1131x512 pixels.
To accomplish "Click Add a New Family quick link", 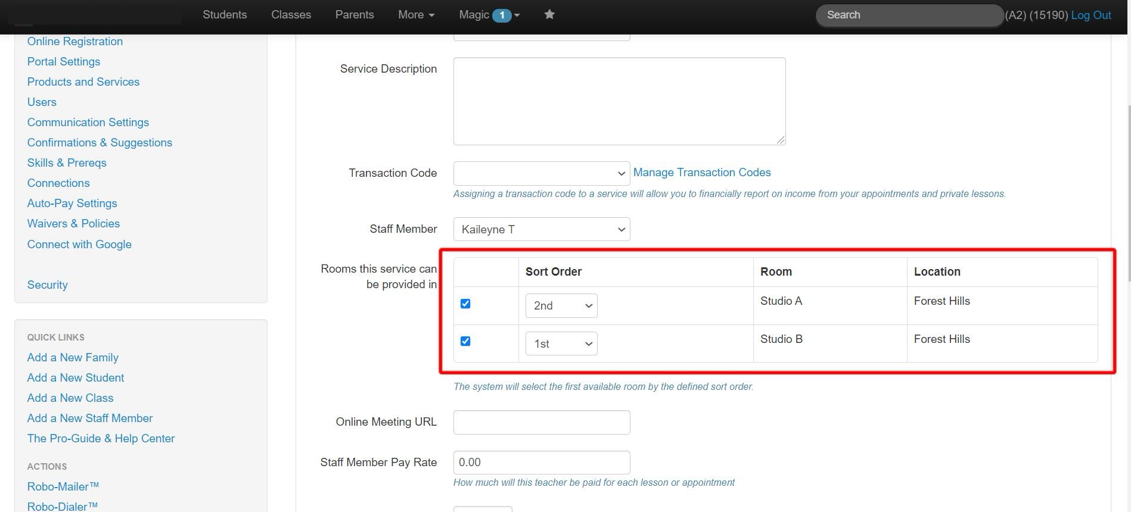I will (73, 357).
